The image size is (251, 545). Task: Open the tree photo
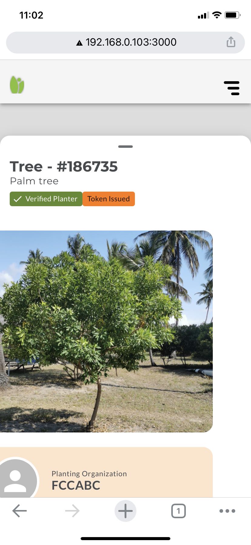click(106, 331)
